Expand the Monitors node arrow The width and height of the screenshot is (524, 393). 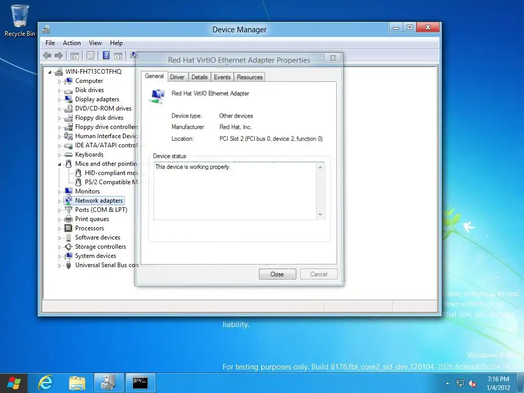(x=59, y=191)
